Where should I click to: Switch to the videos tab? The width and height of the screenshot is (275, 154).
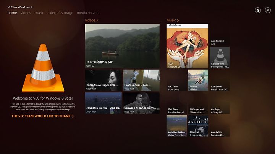pos(26,13)
